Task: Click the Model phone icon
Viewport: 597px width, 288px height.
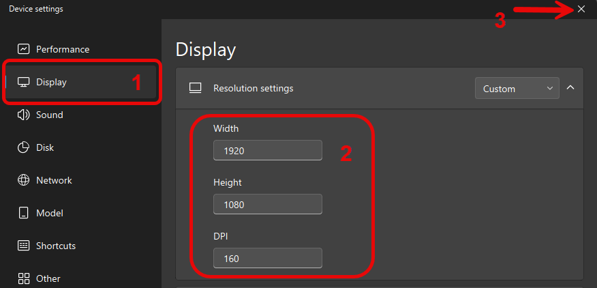Action: [x=24, y=213]
